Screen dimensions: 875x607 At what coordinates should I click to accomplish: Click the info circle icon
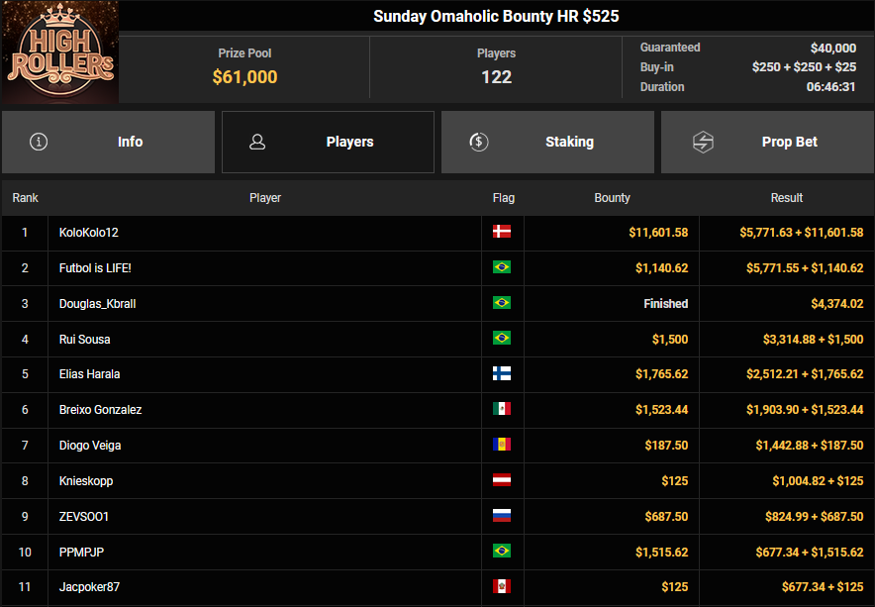tap(39, 142)
